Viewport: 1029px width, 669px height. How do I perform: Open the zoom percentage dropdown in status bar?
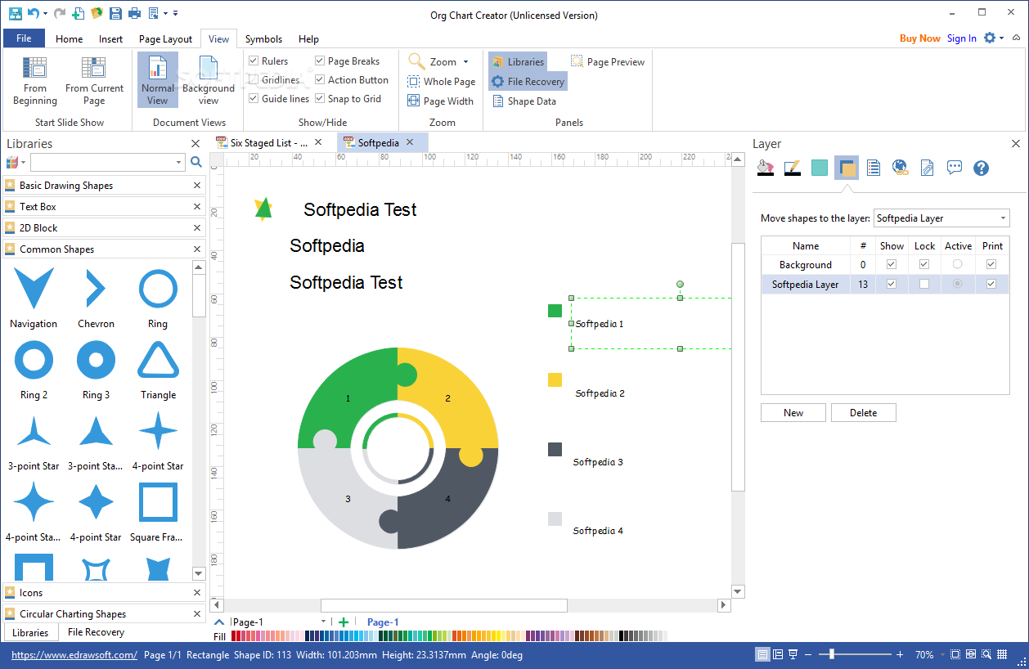coord(941,655)
